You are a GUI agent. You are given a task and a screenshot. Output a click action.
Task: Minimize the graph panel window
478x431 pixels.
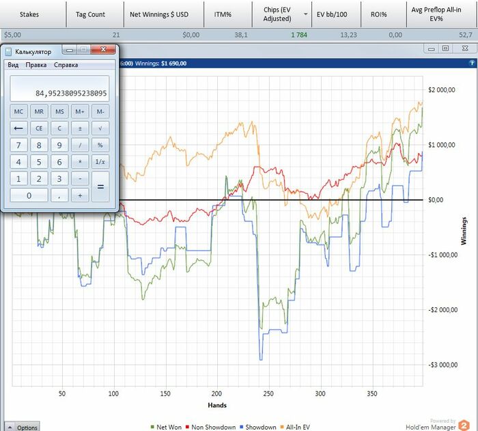click(431, 48)
